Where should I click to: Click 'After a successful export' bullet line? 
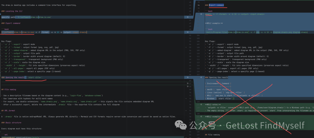point(60,104)
